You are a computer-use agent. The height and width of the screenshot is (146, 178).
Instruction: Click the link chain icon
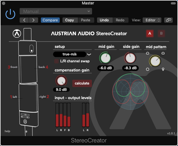pos(169,20)
